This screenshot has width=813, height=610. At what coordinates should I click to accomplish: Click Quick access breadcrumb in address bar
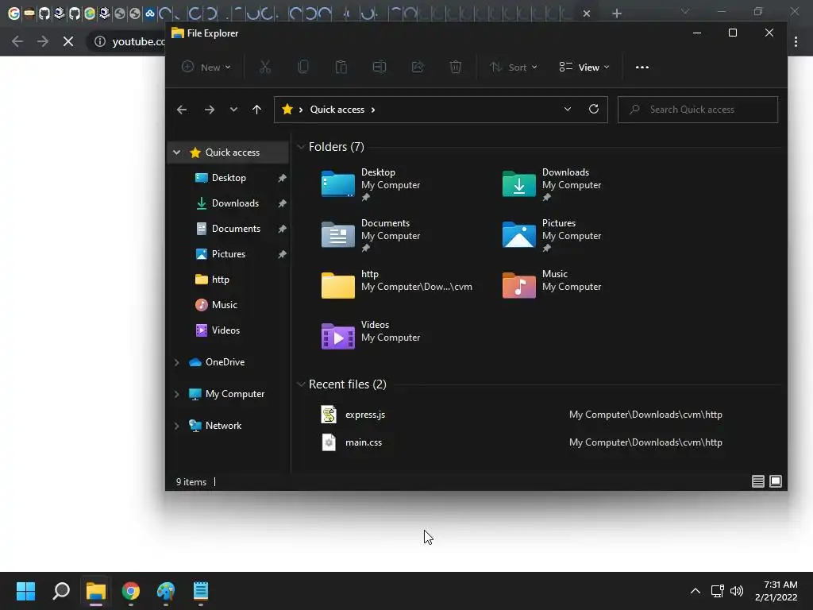click(337, 110)
